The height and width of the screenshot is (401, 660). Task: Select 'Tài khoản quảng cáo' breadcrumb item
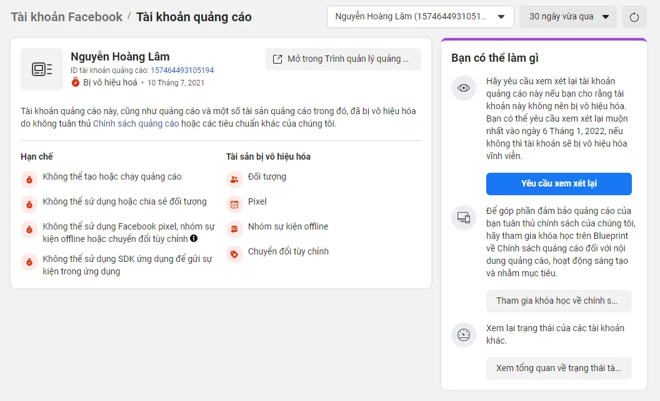point(194,17)
